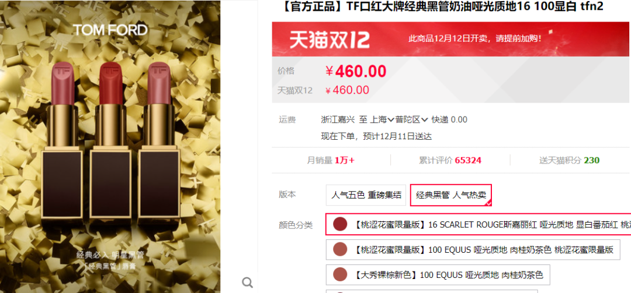
Task: Click the Tom Ford lipstick product image
Action: (x=110, y=147)
